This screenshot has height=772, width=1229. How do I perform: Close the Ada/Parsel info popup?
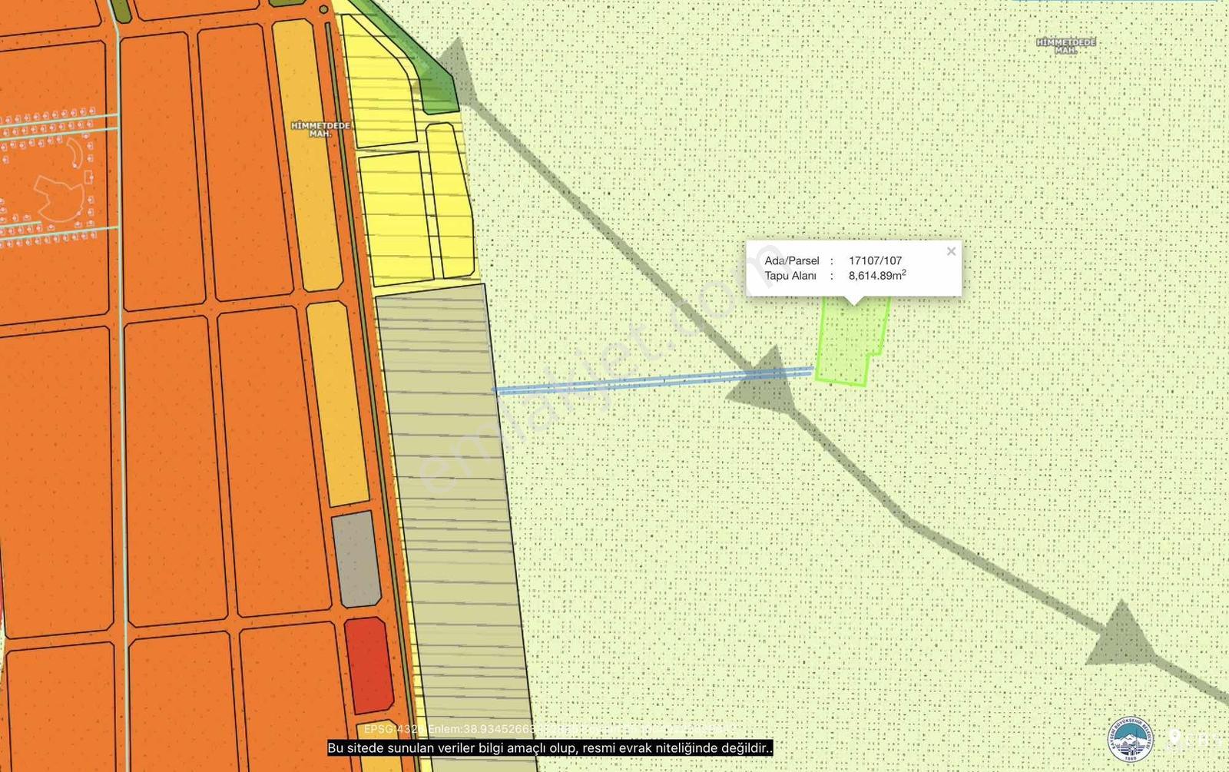pyautogui.click(x=951, y=251)
